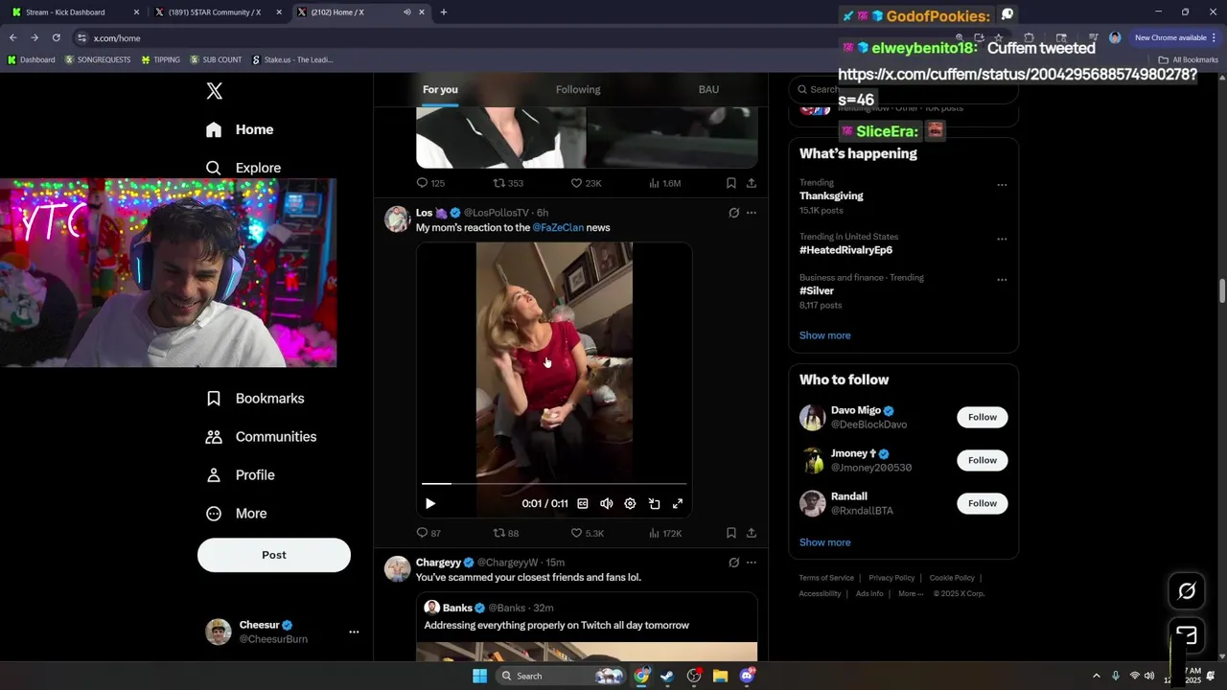Mute the video using the speaker icon
Viewport: 1227px width, 690px height.
pos(606,503)
